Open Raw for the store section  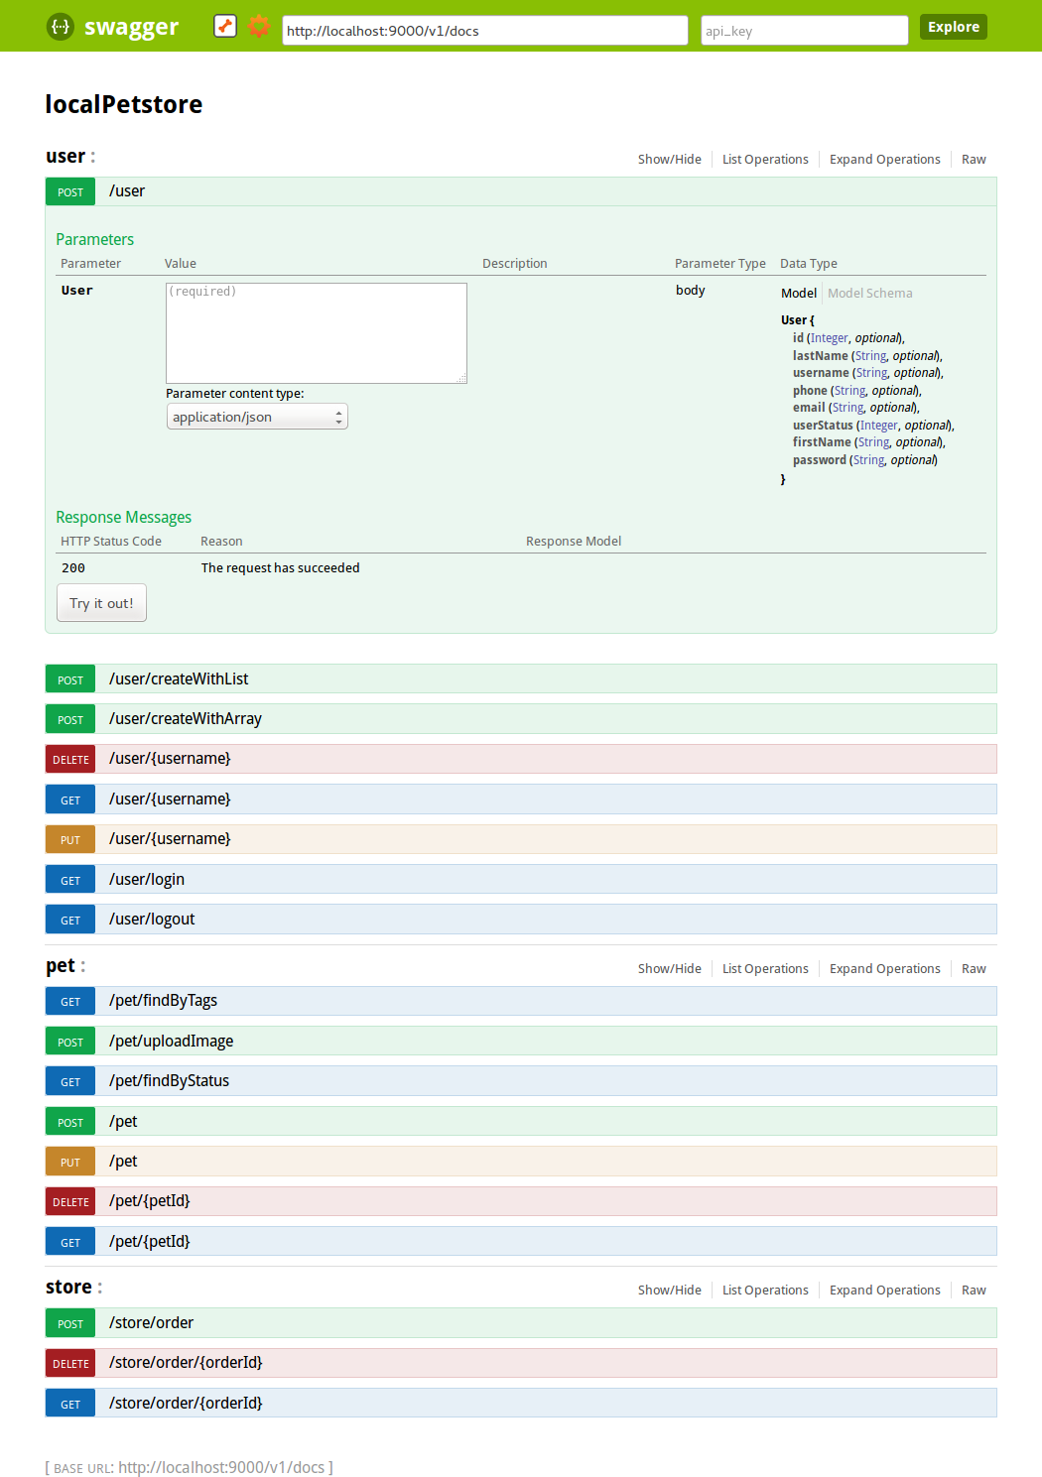pos(974,1291)
